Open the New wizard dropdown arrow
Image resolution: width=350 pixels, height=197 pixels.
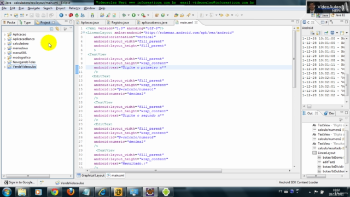coord(11,15)
